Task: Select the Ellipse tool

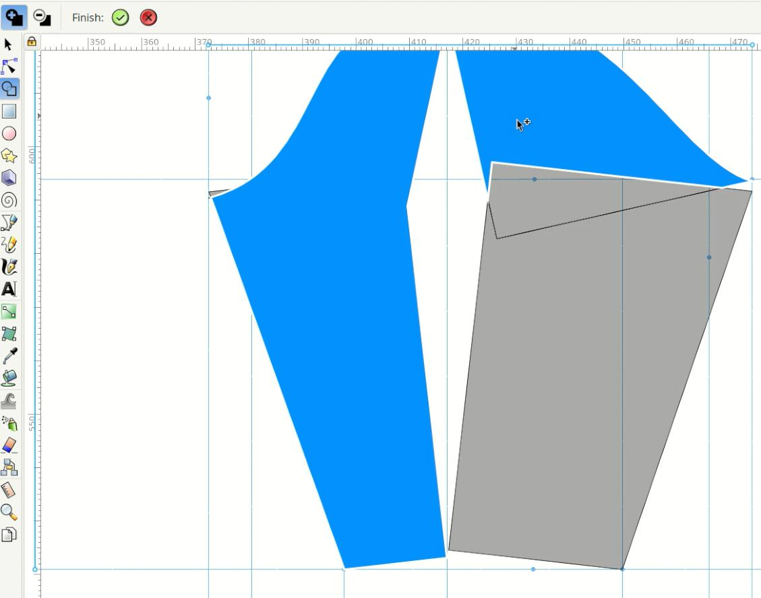Action: pos(9,133)
